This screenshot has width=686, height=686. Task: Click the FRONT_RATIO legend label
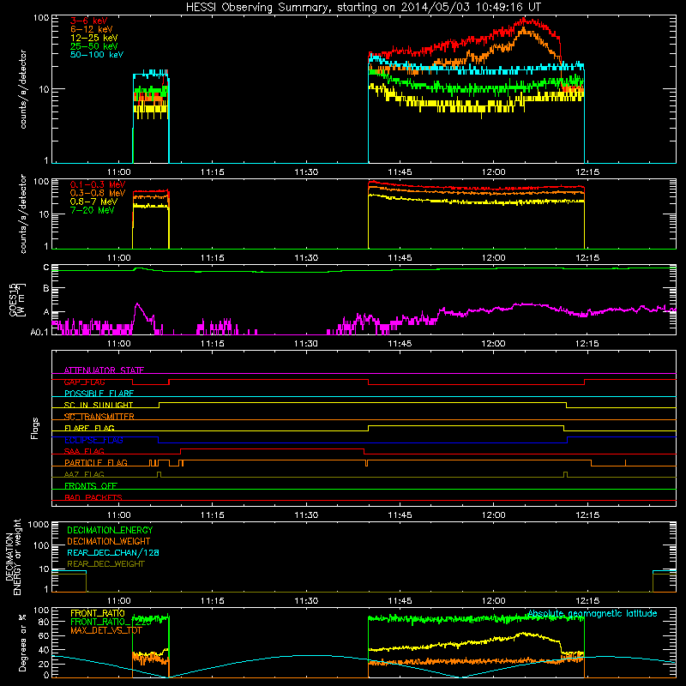98,613
